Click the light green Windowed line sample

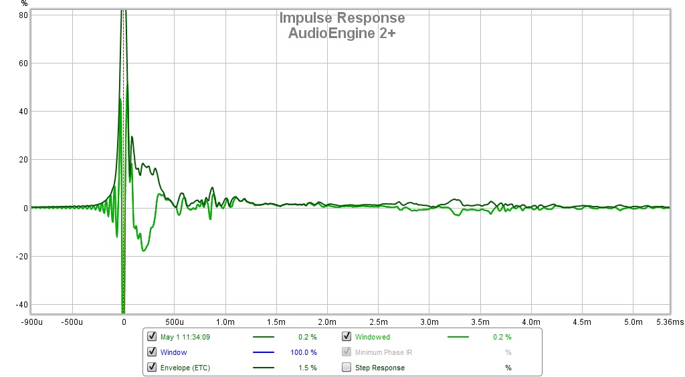pyautogui.click(x=458, y=337)
